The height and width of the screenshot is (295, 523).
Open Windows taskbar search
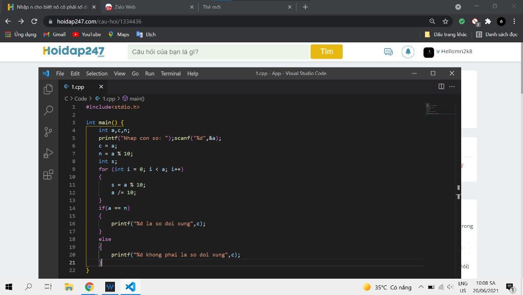(29, 287)
